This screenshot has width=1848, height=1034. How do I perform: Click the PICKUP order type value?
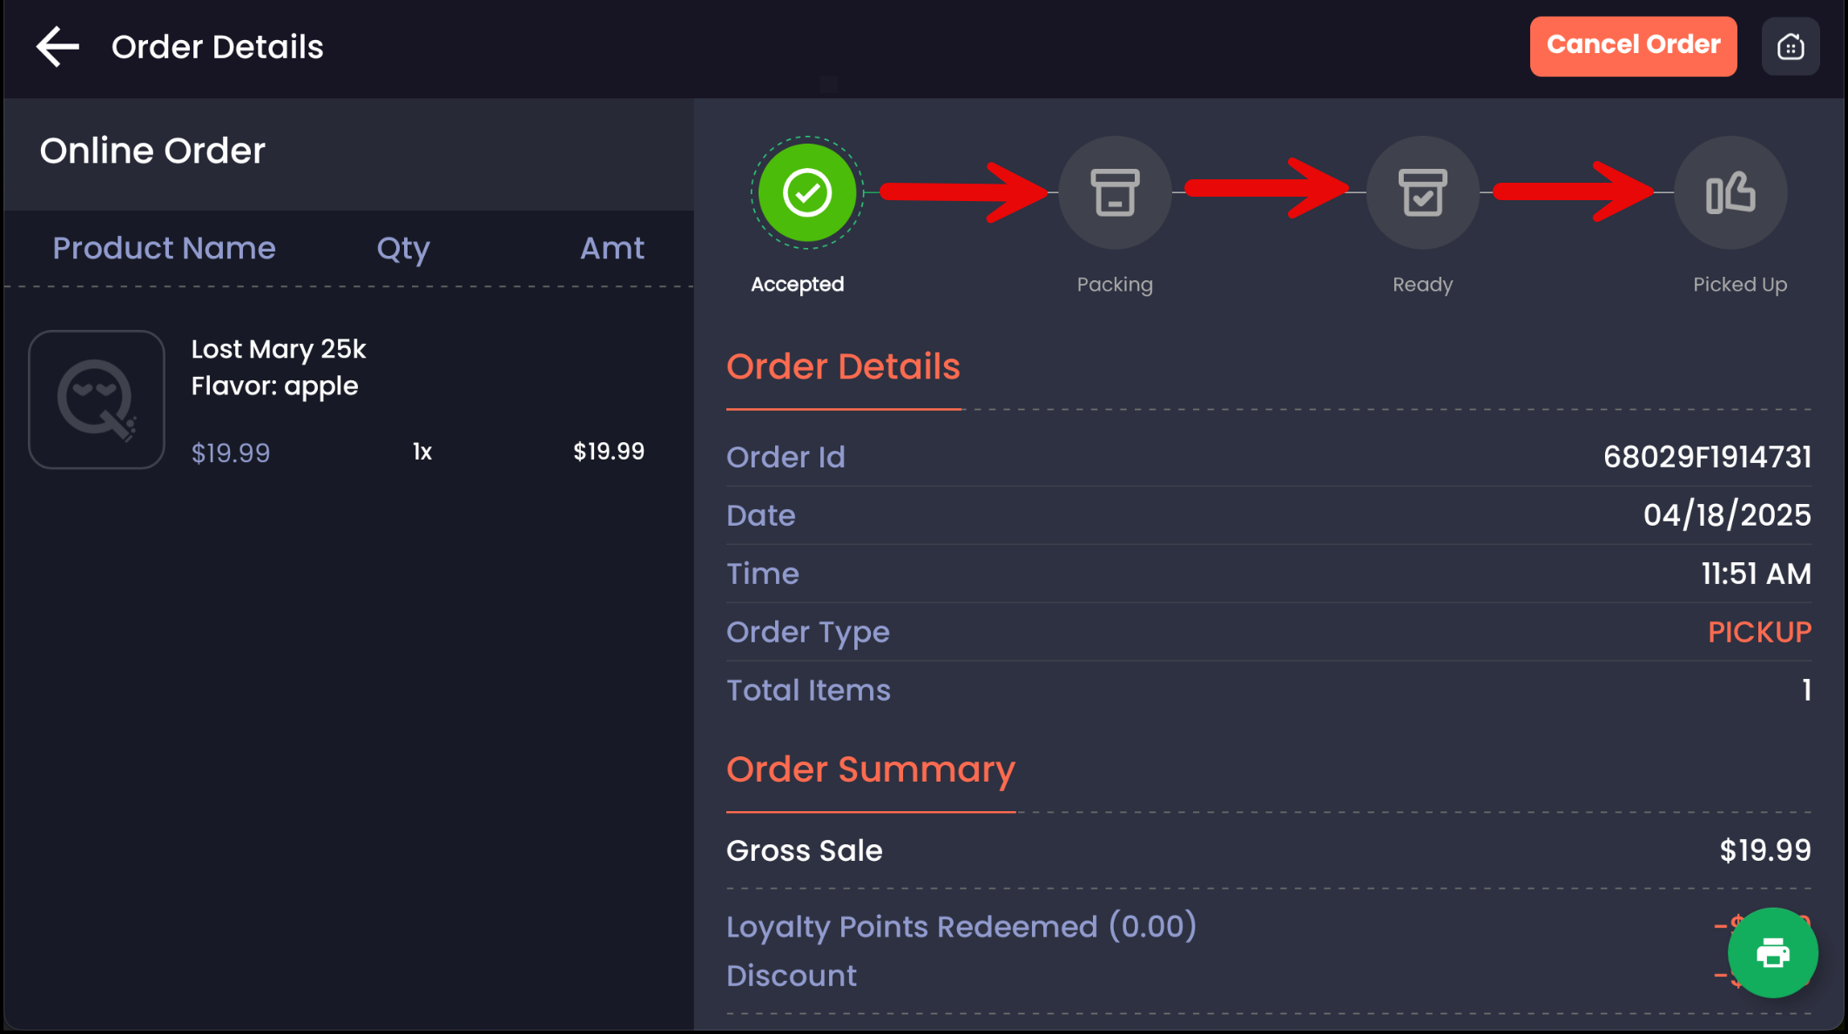coord(1759,633)
